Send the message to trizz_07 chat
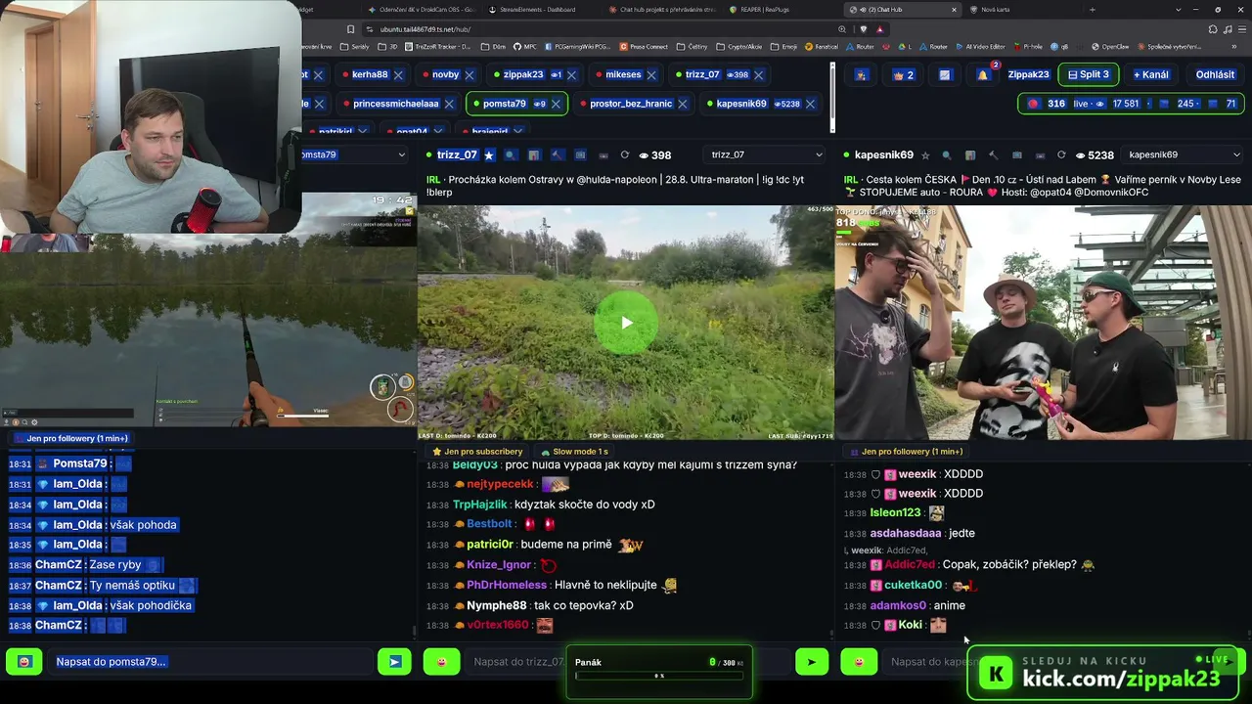 click(x=811, y=662)
